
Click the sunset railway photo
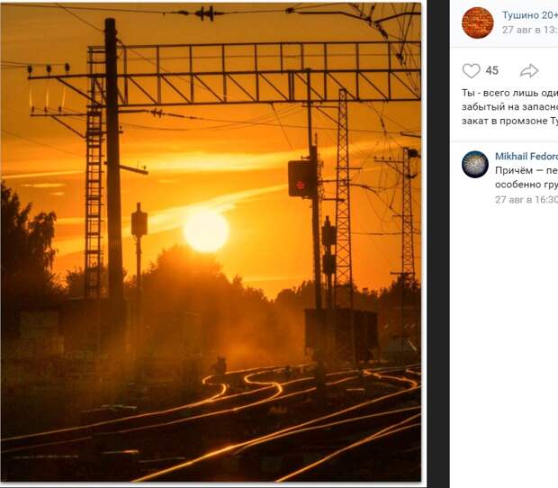pos(211,242)
